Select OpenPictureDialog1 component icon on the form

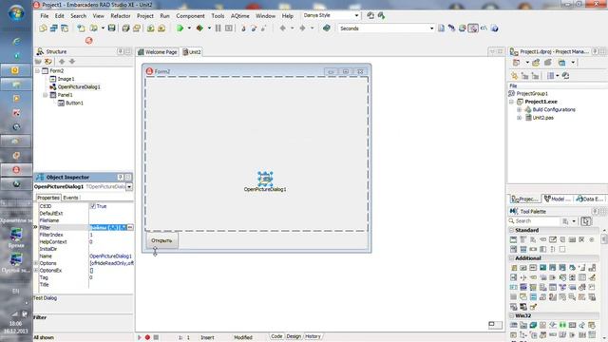265,179
